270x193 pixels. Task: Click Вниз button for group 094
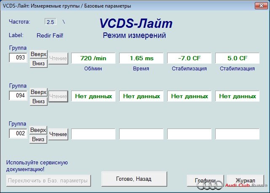[39, 101]
